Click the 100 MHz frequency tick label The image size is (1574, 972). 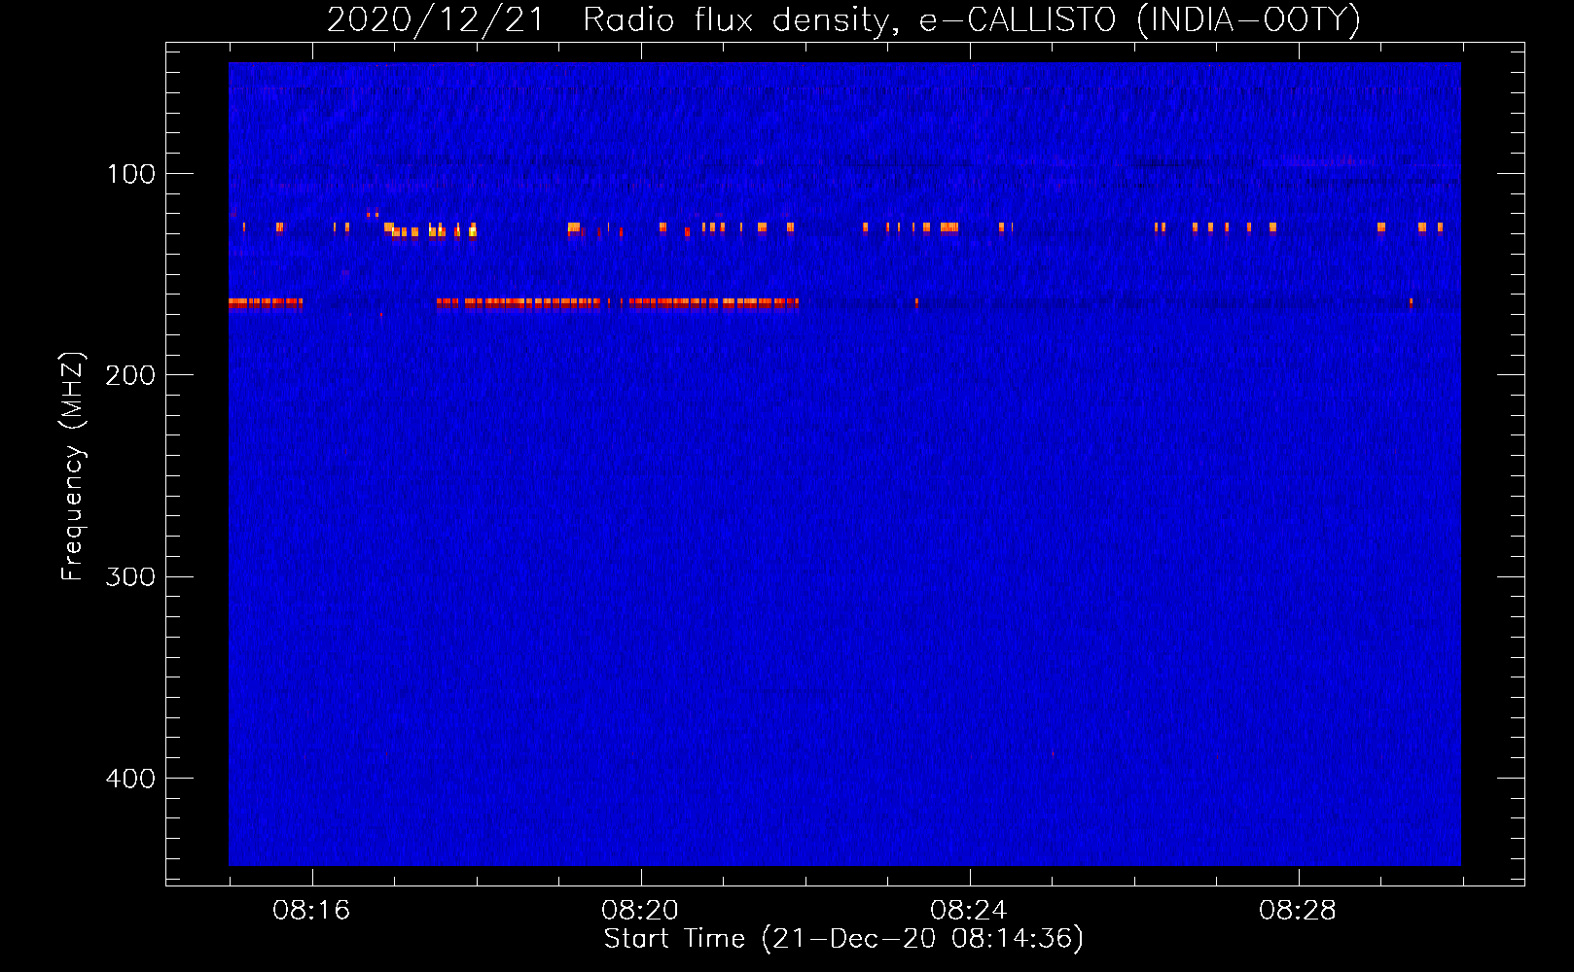coord(131,174)
